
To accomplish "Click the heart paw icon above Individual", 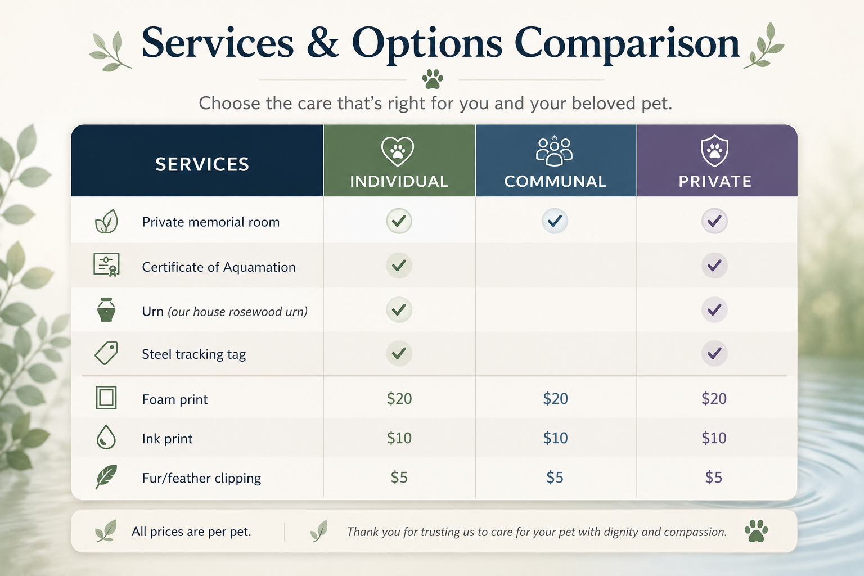I will 398,151.
